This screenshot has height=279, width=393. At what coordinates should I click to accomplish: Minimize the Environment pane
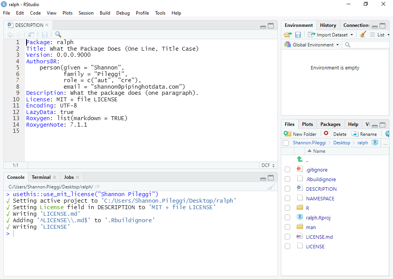coord(375,26)
